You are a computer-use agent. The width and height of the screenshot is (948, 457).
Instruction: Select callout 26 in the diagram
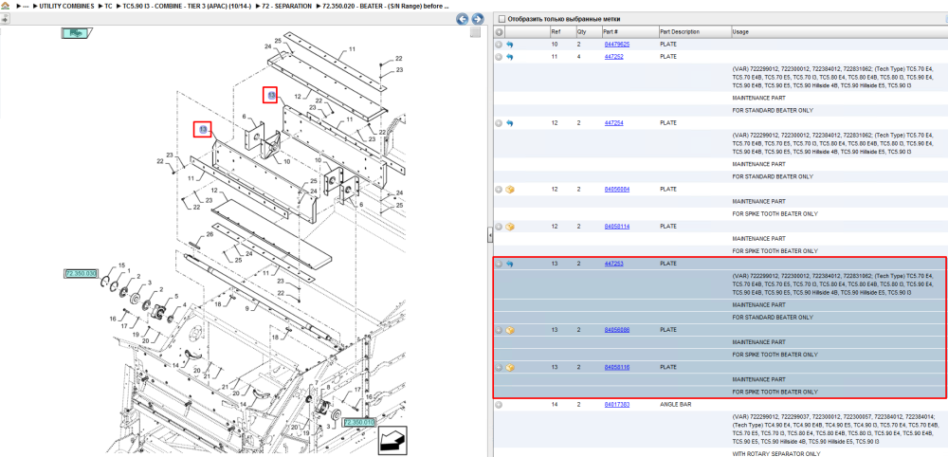click(x=210, y=234)
